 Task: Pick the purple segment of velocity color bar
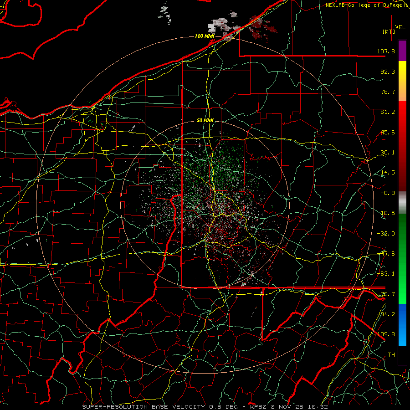pyautogui.click(x=402, y=51)
